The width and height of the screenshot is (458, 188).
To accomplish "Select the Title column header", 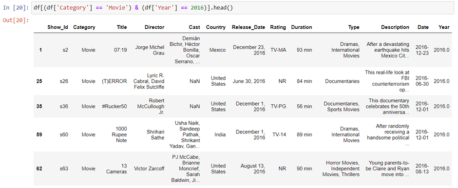I will (121, 27).
